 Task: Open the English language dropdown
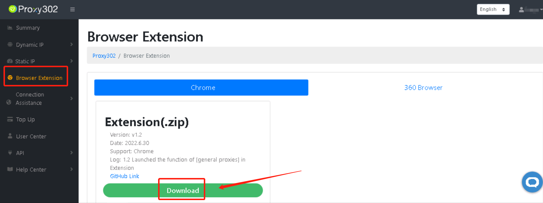pyautogui.click(x=493, y=9)
